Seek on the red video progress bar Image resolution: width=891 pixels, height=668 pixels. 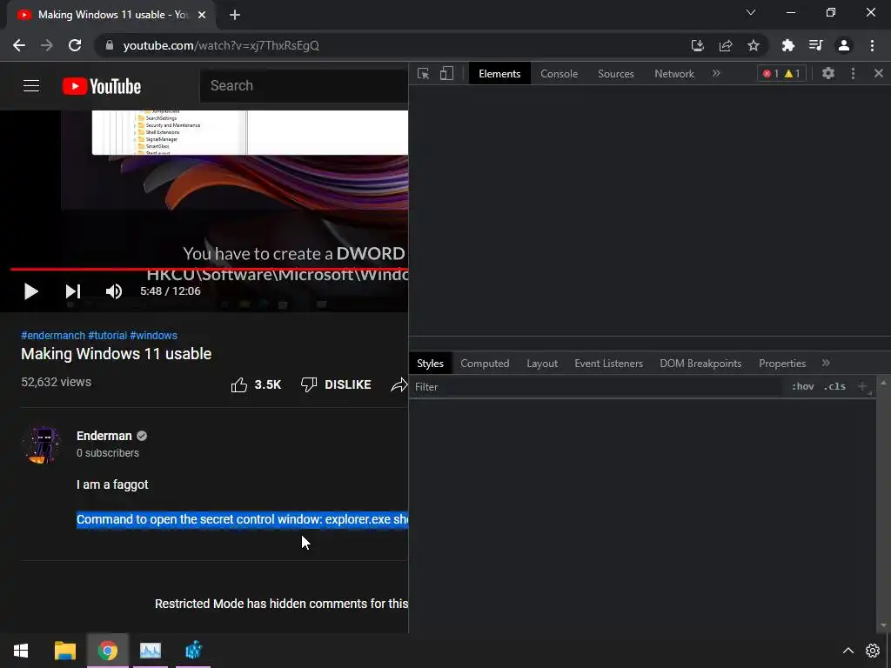(x=209, y=270)
